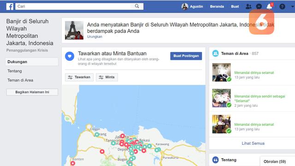The width and height of the screenshot is (295, 166).
Task: Click Tawarkan atau Minta Bantuan heading
Action: point(112,53)
